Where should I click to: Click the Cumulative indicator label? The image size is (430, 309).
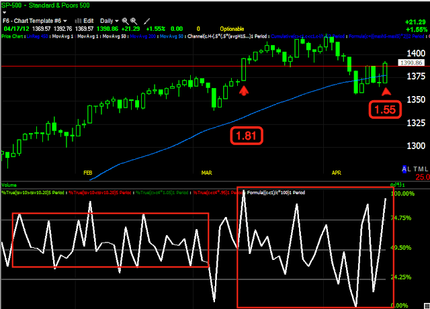coord(308,36)
